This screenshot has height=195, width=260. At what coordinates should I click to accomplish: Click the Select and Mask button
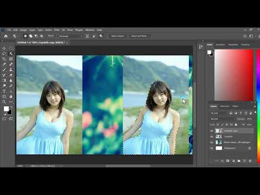coord(139,36)
